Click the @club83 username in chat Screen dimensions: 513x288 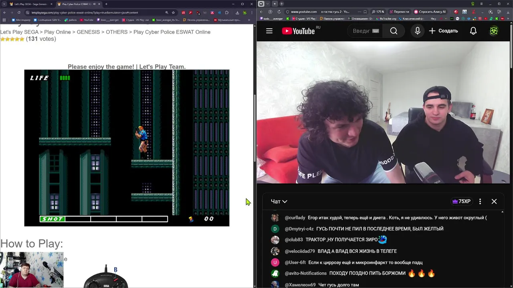pyautogui.click(x=294, y=240)
